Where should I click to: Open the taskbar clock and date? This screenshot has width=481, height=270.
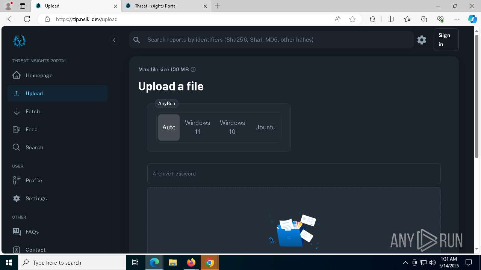[x=449, y=262]
